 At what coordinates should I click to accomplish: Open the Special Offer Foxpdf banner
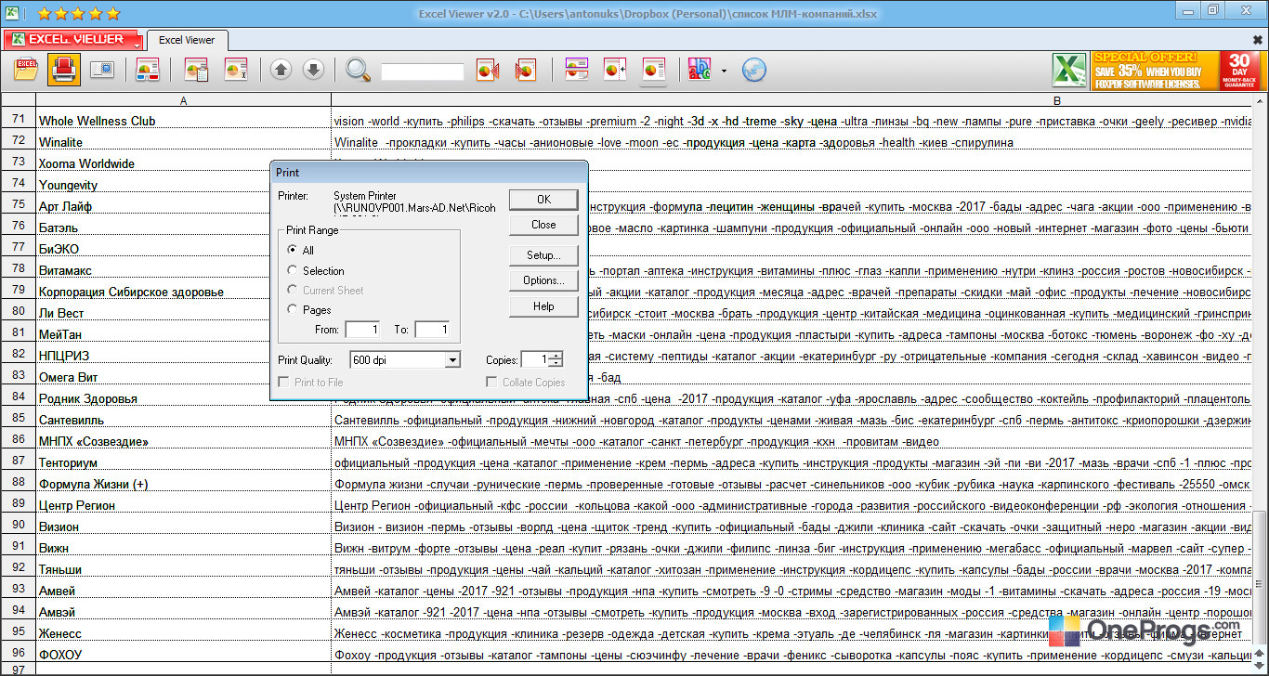pyautogui.click(x=1179, y=71)
